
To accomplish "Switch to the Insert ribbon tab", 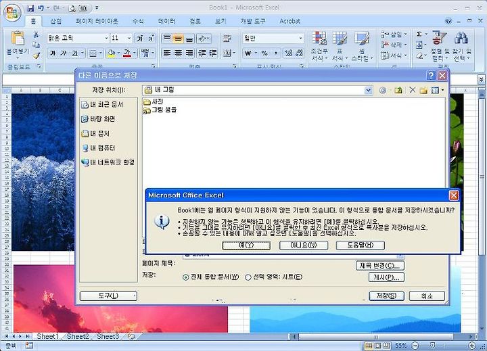I will click(x=56, y=21).
